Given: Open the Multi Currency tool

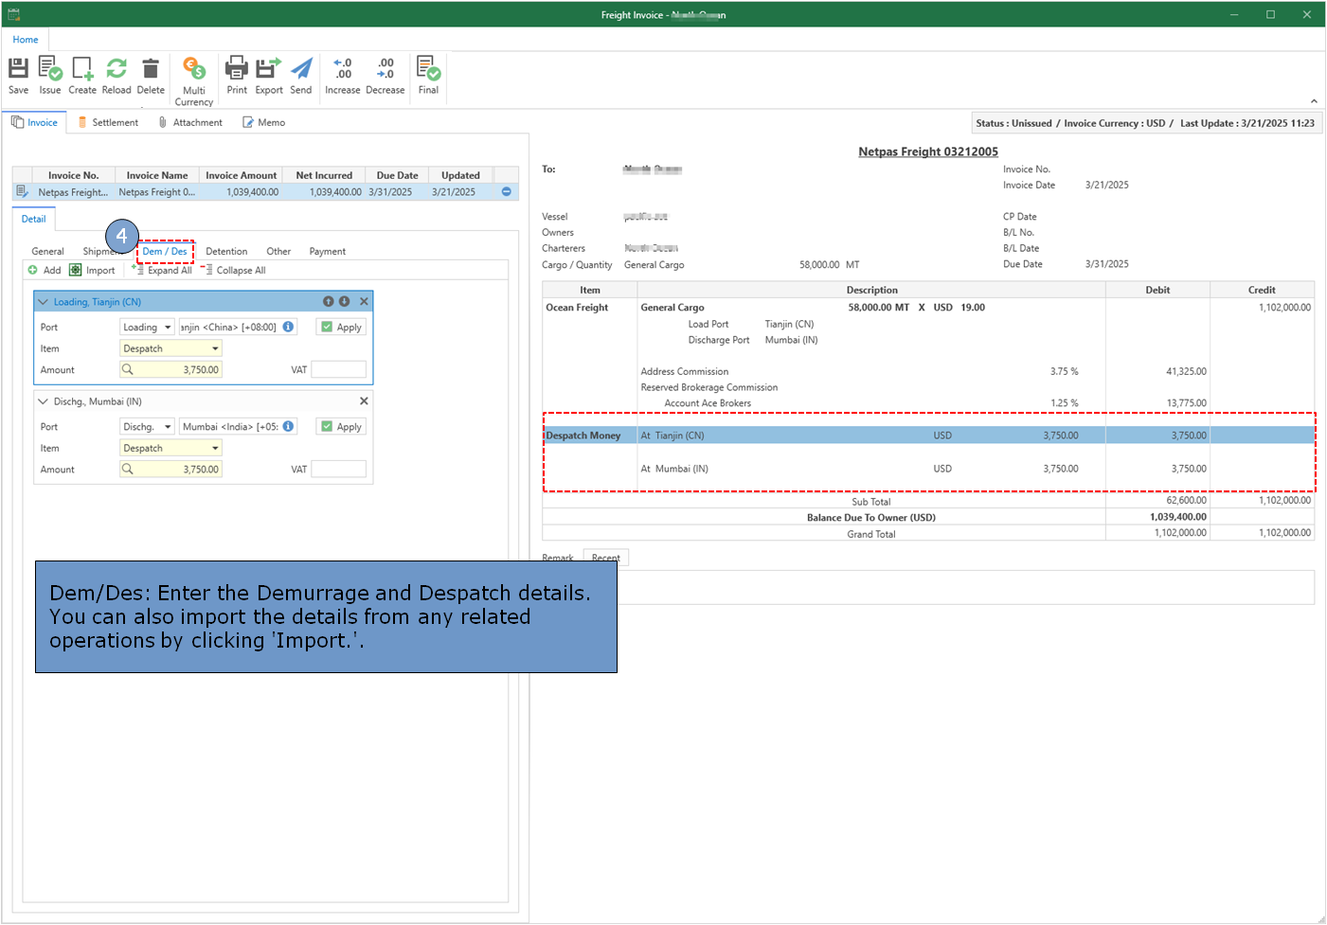Looking at the screenshot, I should click(x=194, y=80).
